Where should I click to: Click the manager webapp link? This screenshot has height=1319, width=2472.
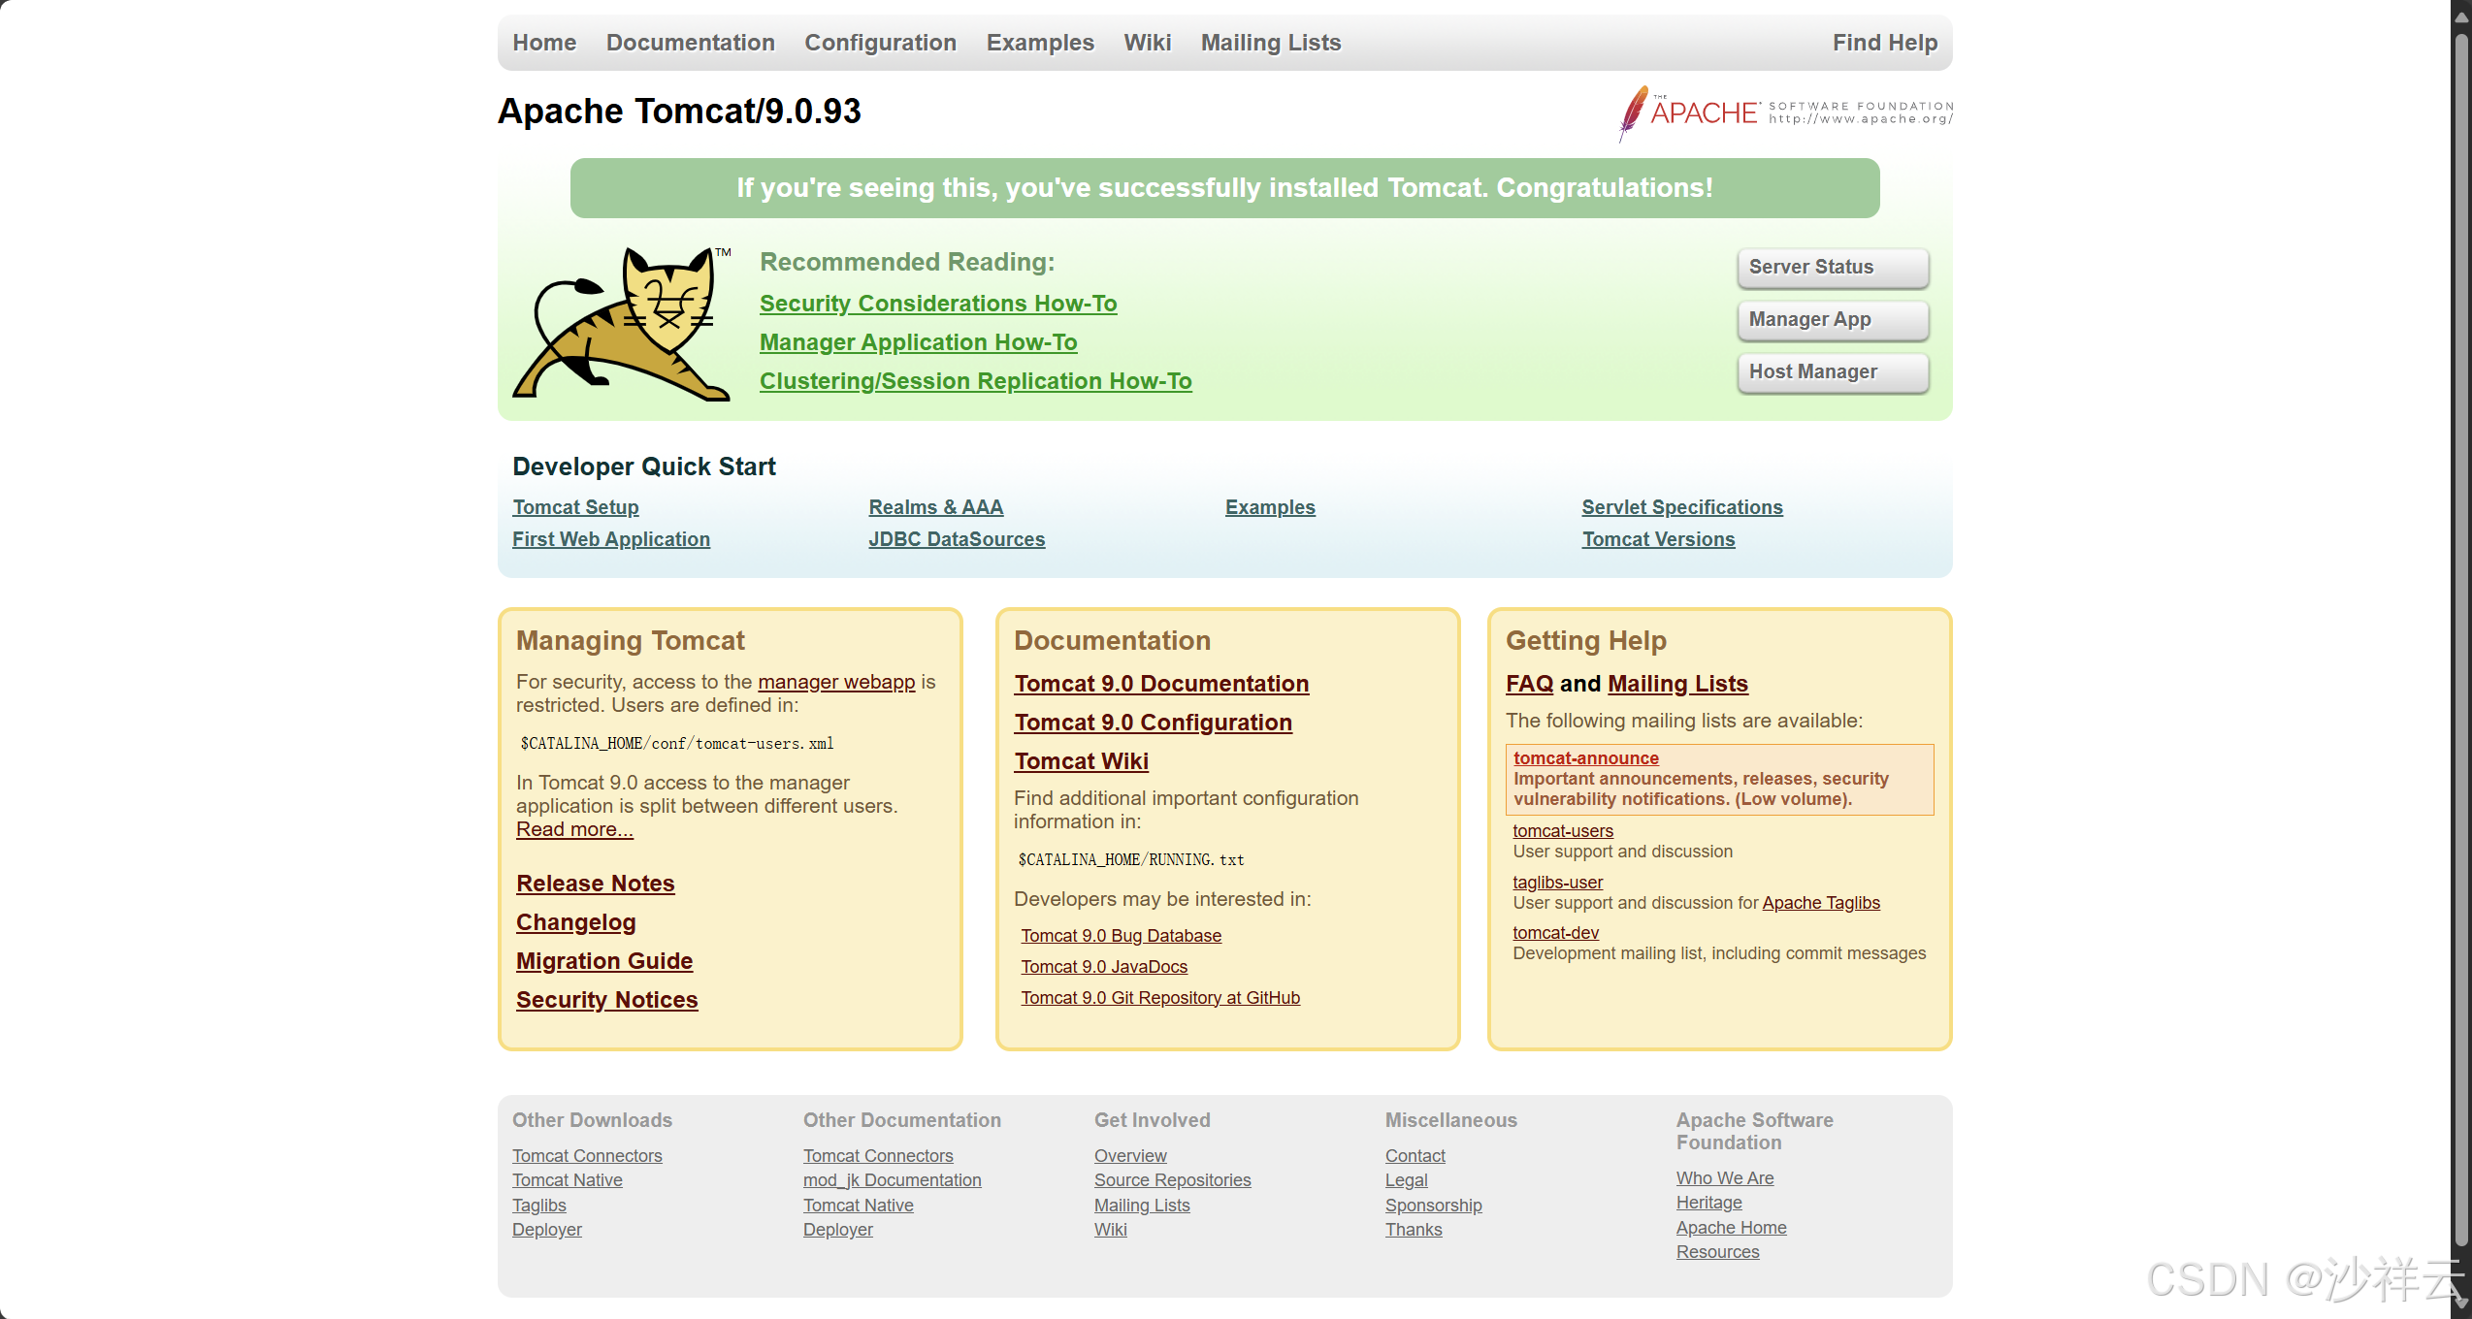(836, 682)
